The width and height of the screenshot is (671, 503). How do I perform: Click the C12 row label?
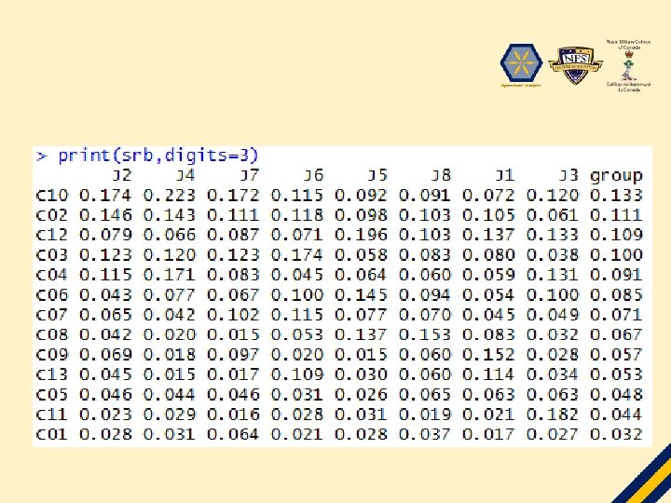pos(52,236)
